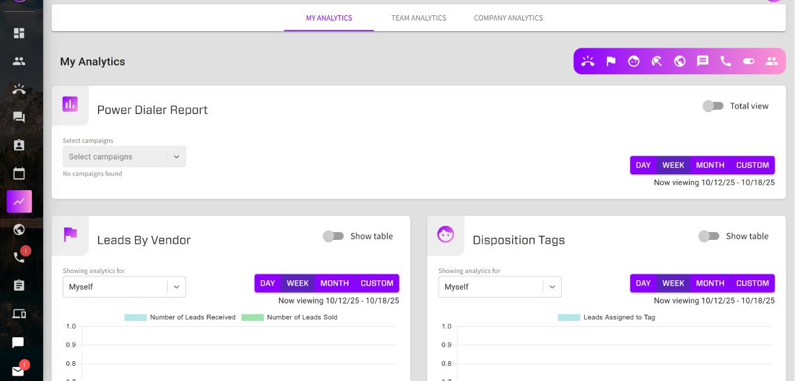Switch to Team Analytics tab
This screenshot has height=381, width=795.
(419, 18)
